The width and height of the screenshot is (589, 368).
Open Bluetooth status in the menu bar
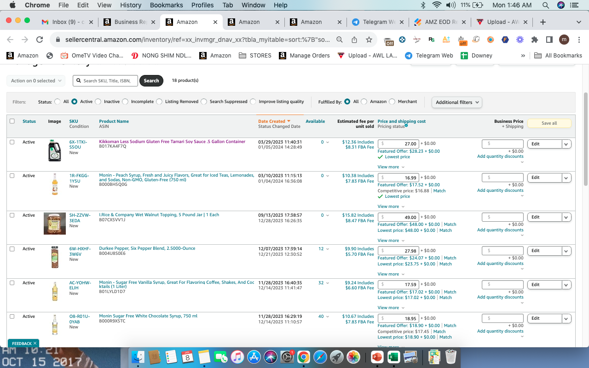(423, 5)
